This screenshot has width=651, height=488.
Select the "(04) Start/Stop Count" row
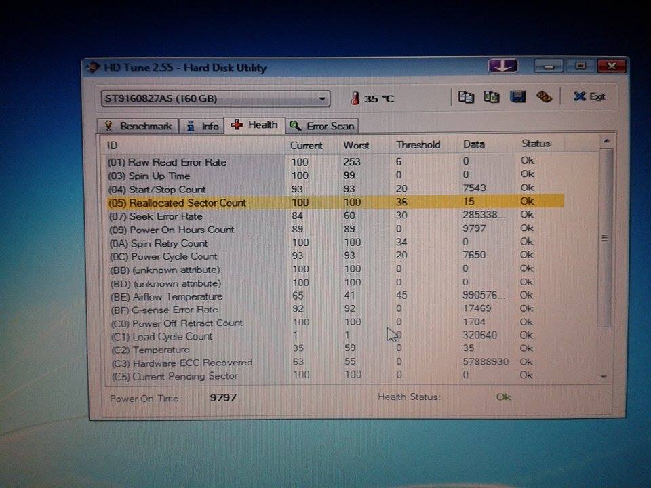pyautogui.click(x=334, y=189)
